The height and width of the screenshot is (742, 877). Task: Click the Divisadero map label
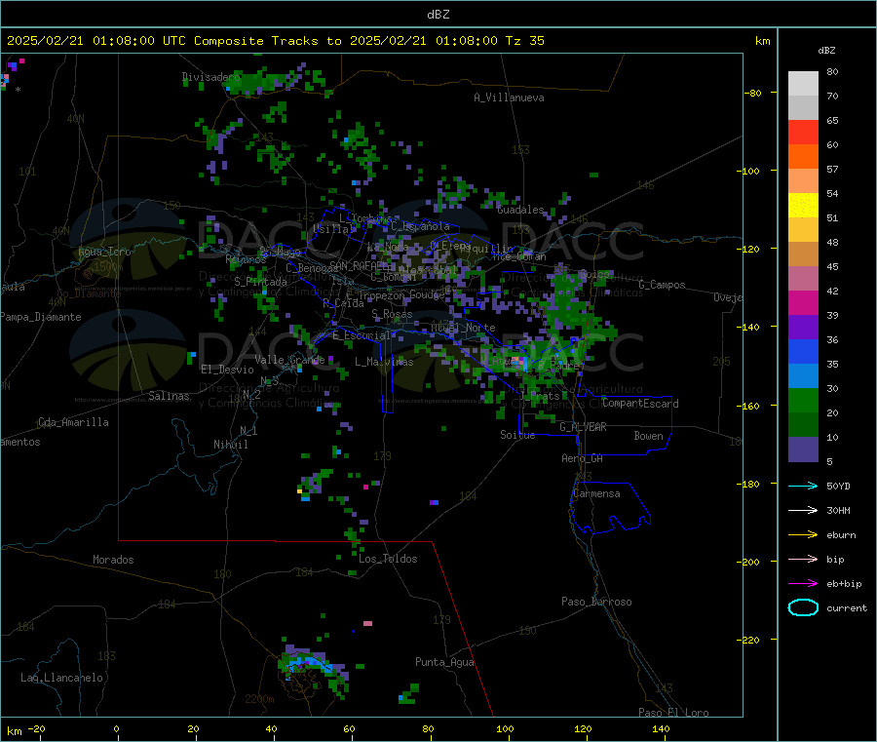tap(211, 77)
